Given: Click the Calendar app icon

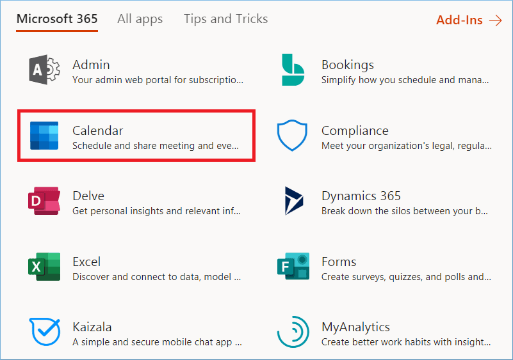Looking at the screenshot, I should [45, 136].
